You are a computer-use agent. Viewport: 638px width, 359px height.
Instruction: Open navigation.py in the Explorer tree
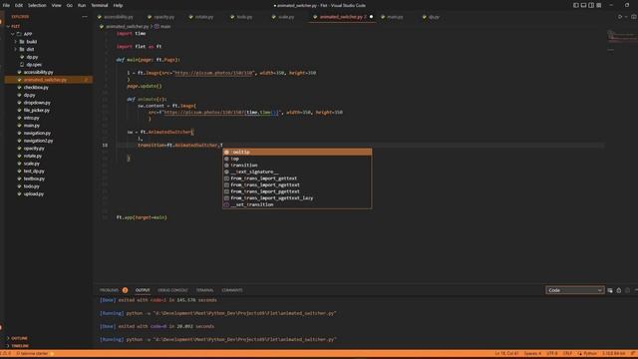point(49,133)
